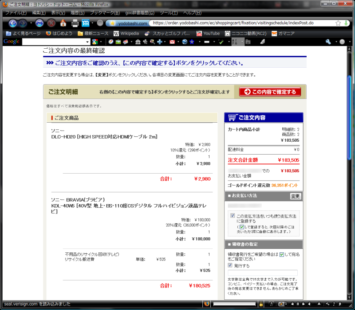The width and height of the screenshot is (355, 310).
Task: Go back with the Back arrow button
Action: pos(13,23)
